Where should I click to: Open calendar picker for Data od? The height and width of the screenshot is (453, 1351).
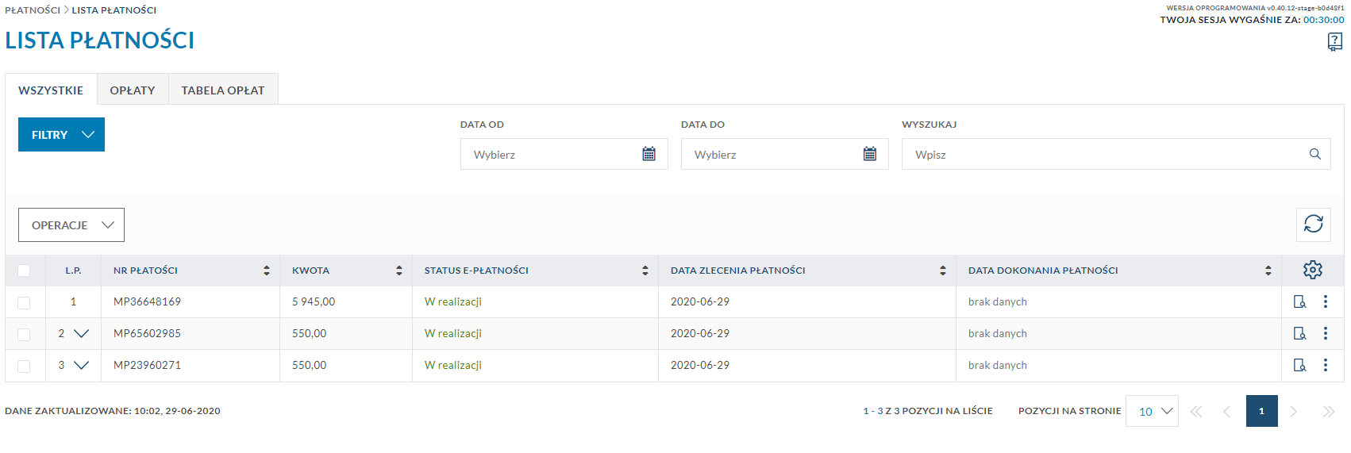coord(649,155)
